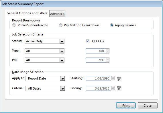
Task: Uncheck the All CCOs checkbox
Action: pyautogui.click(x=87, y=41)
